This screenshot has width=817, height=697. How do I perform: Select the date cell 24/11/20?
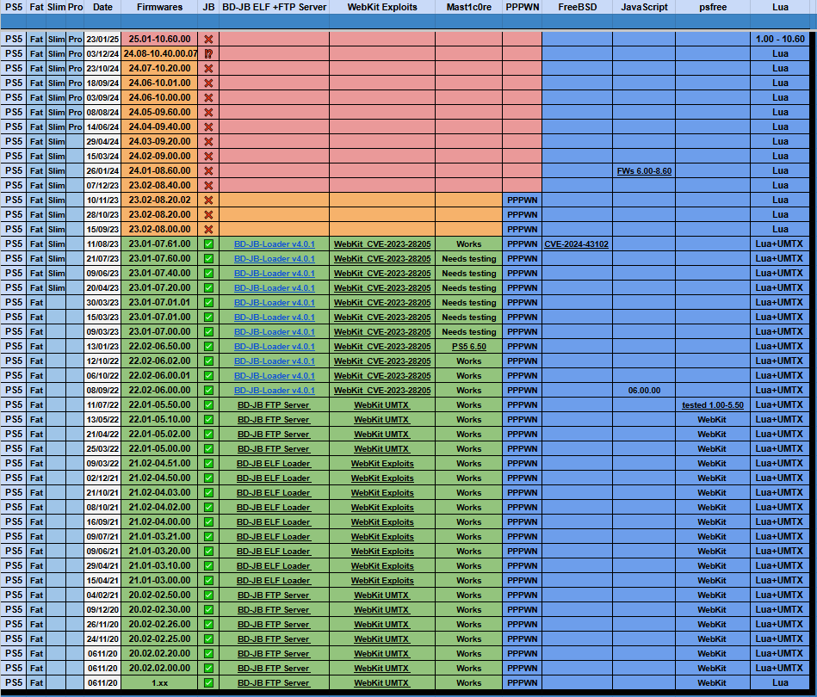[x=102, y=638]
